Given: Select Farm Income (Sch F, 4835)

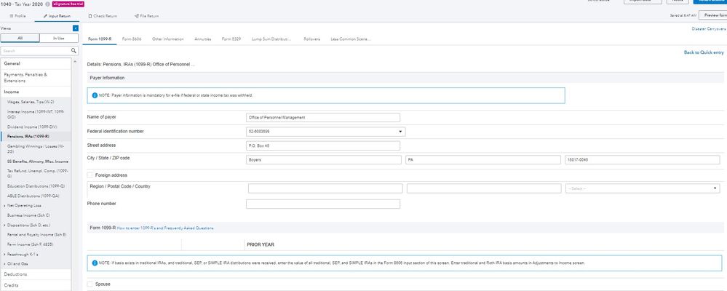Looking at the screenshot, I should (x=29, y=244).
